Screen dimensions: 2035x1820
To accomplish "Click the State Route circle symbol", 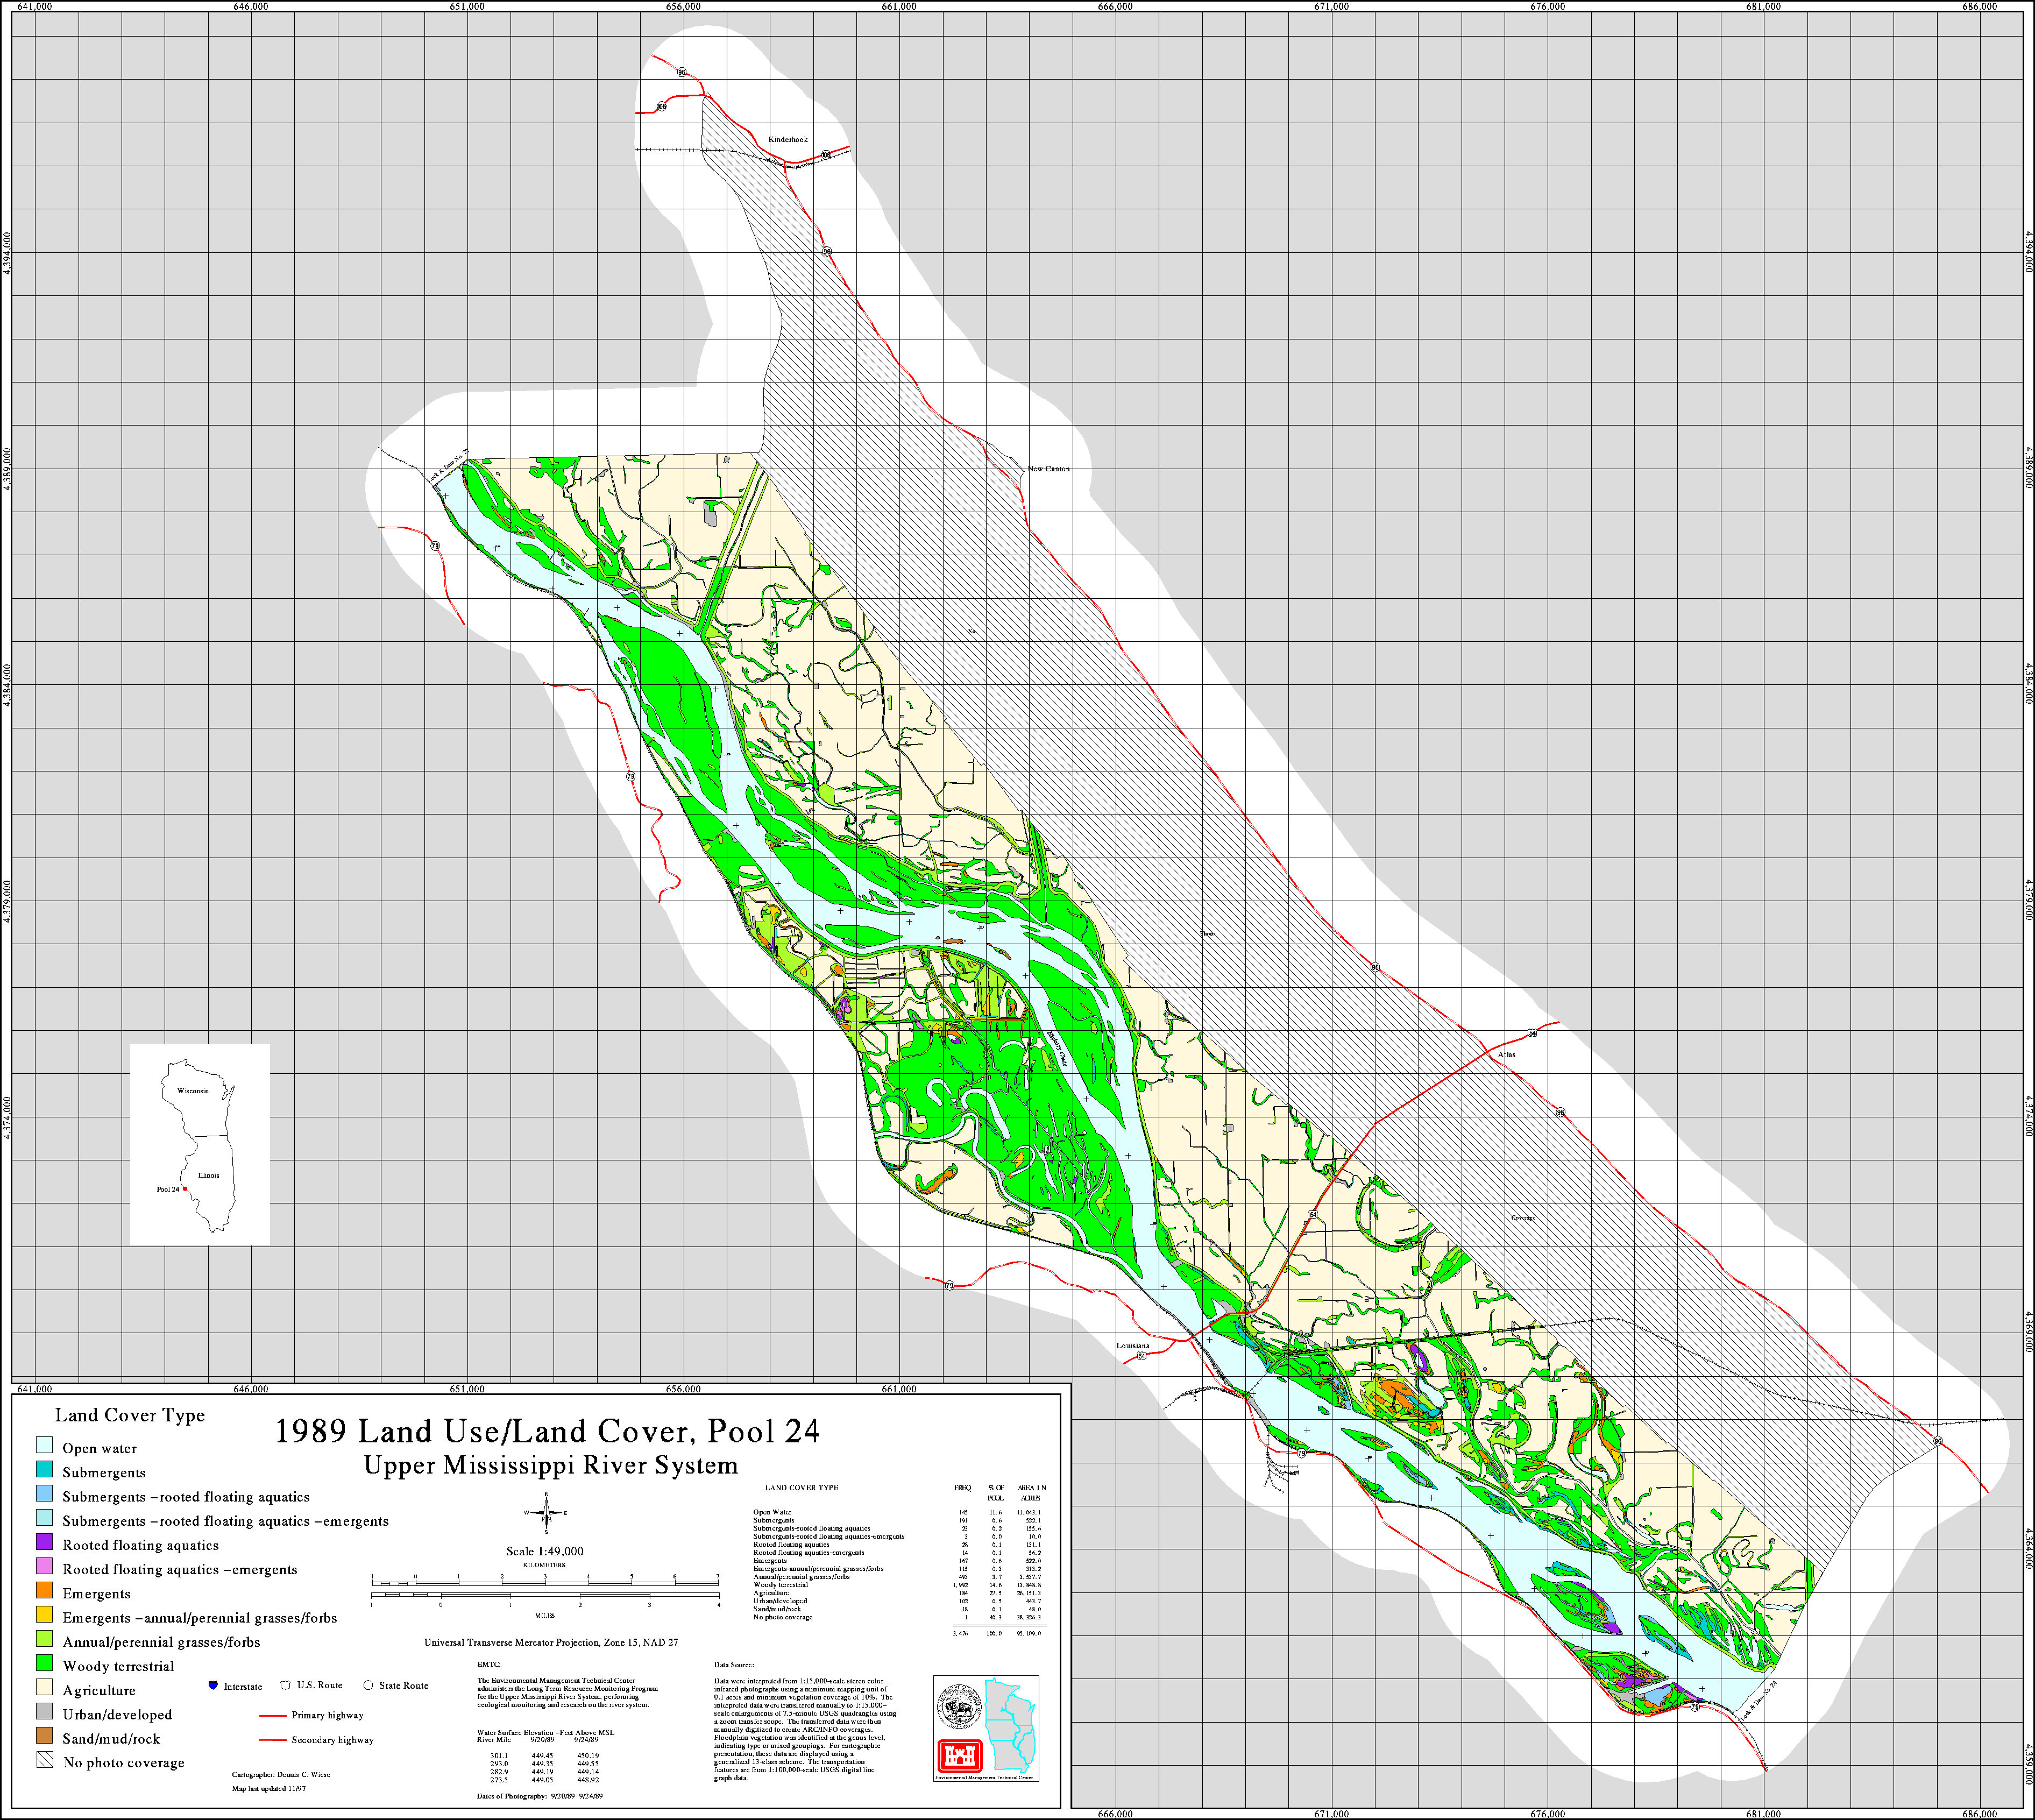I will pyautogui.click(x=368, y=1685).
